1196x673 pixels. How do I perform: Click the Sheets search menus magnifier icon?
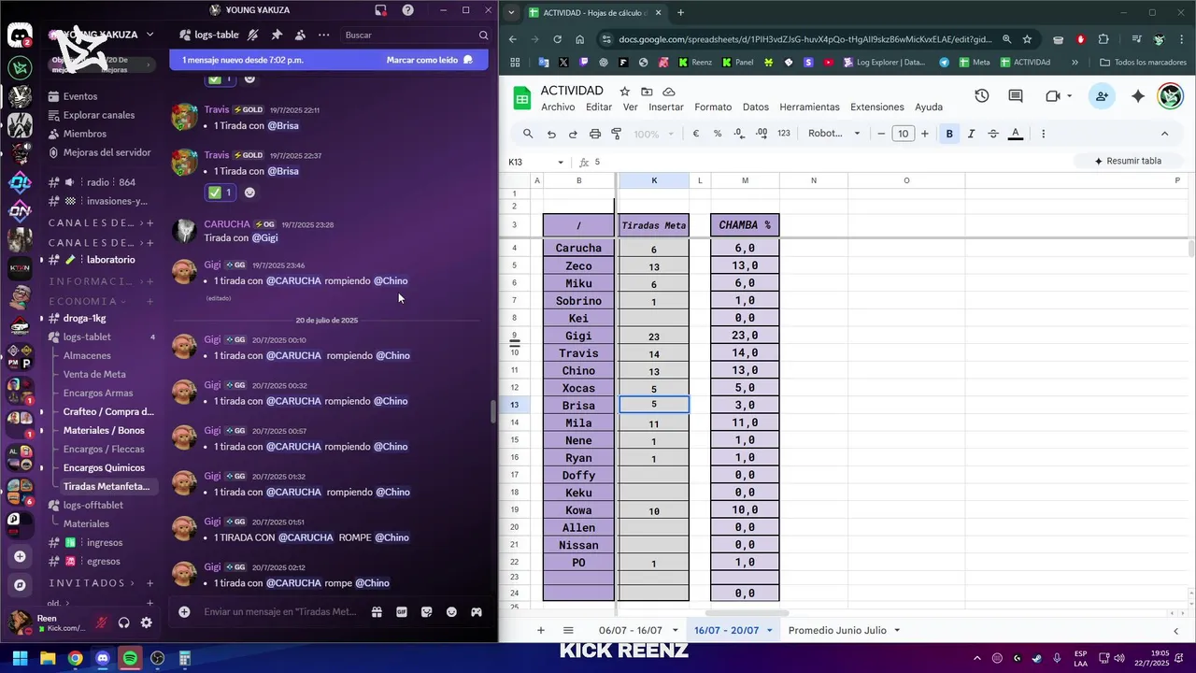pos(528,134)
